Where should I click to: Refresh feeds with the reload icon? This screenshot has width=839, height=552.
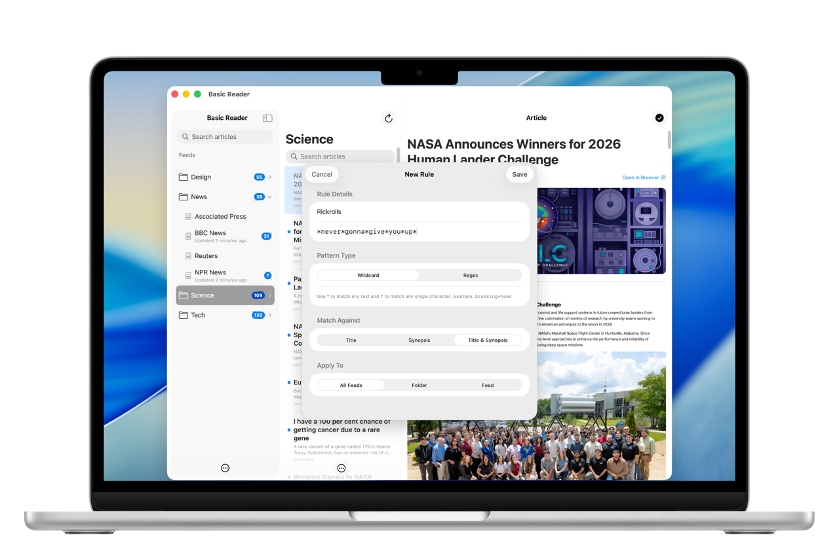click(389, 119)
